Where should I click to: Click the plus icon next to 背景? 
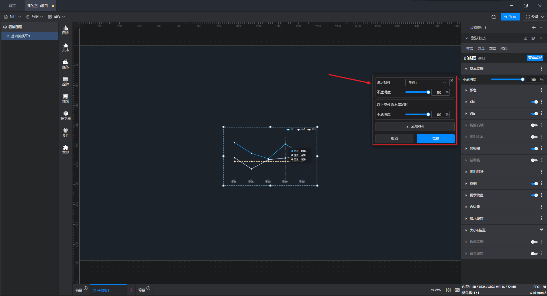click(x=148, y=288)
